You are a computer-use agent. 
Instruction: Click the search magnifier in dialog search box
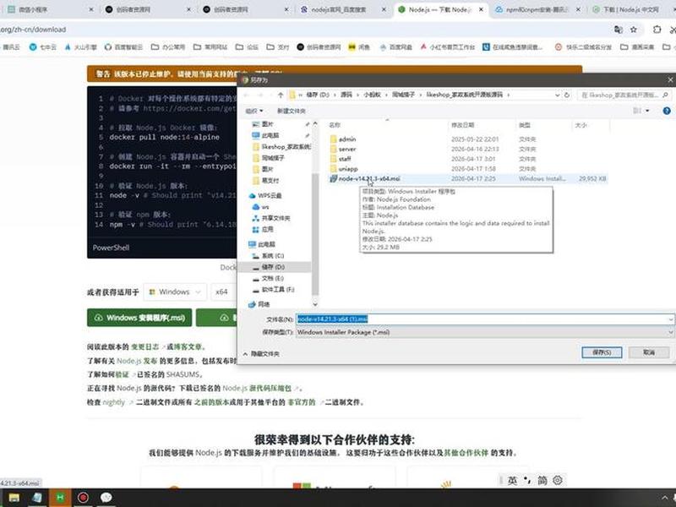tap(665, 95)
